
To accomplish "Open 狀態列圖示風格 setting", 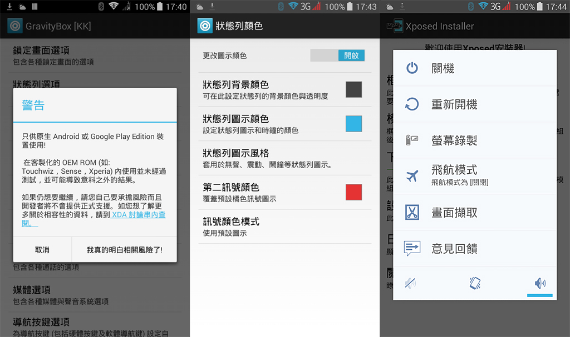I will coord(284,158).
